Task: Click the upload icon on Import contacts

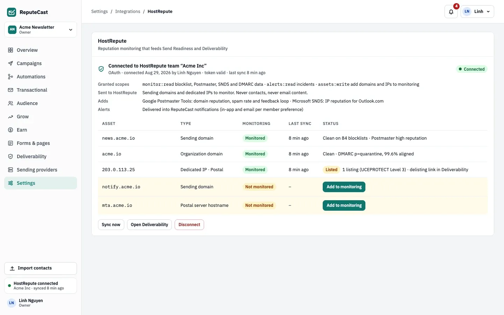Action: tap(12, 268)
